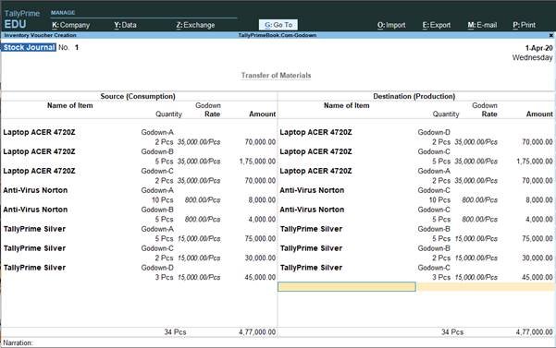Select source TallyPrime Silver in Godown-C
This screenshot has width=556, height=348.
[34, 248]
